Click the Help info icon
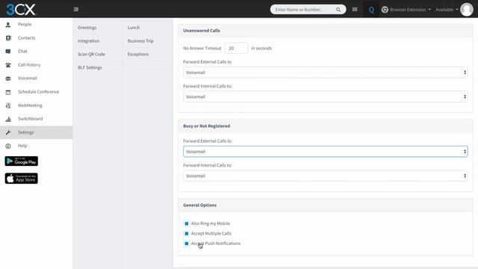The image size is (478, 269). [x=8, y=146]
